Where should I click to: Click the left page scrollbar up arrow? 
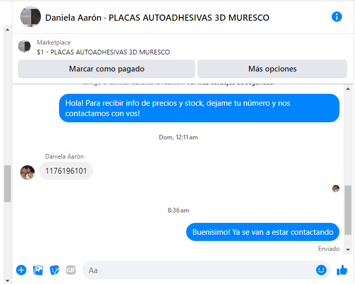click(7, 30)
